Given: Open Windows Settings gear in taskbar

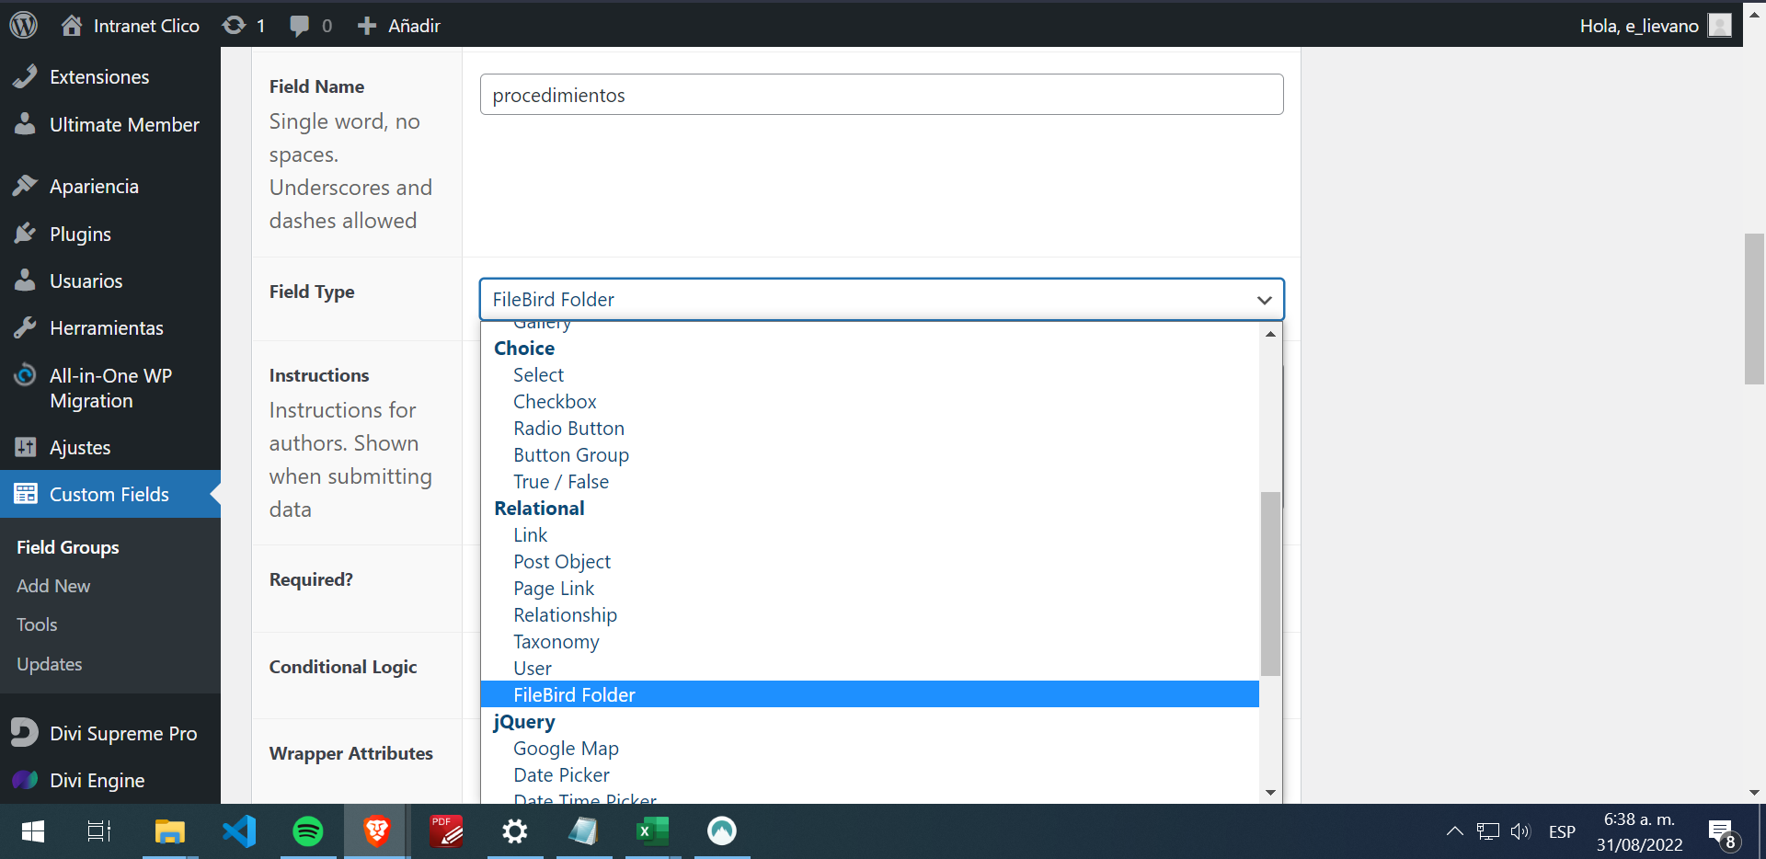Looking at the screenshot, I should 515,831.
